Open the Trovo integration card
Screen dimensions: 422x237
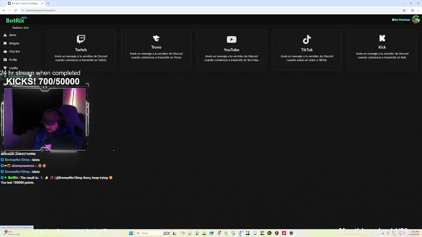pos(156,50)
